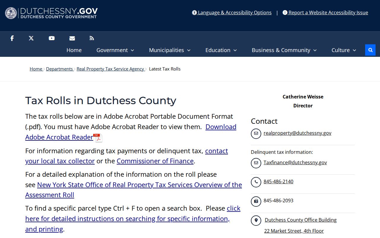Image resolution: width=380 pixels, height=238 pixels.
Task: Click the PDF icon next to Adobe Acrobat Reader
Action: [x=98, y=138]
